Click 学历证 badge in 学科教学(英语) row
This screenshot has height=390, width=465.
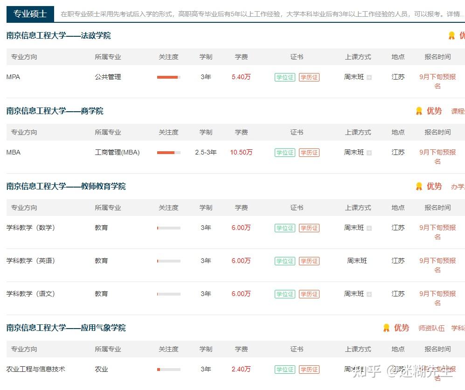pyautogui.click(x=309, y=261)
